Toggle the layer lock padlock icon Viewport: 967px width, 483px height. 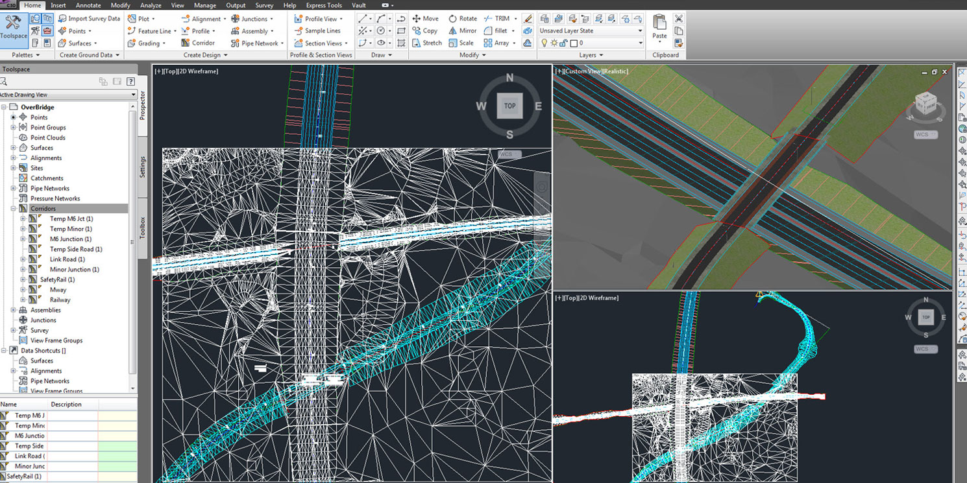tap(563, 42)
